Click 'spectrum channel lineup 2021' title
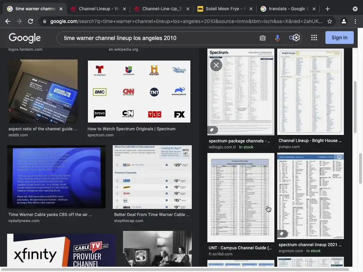 coord(310,244)
